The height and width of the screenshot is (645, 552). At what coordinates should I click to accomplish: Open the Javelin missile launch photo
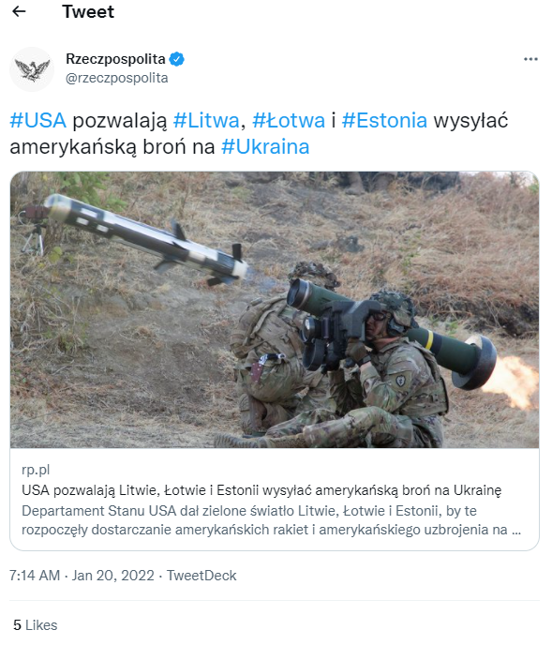275,309
